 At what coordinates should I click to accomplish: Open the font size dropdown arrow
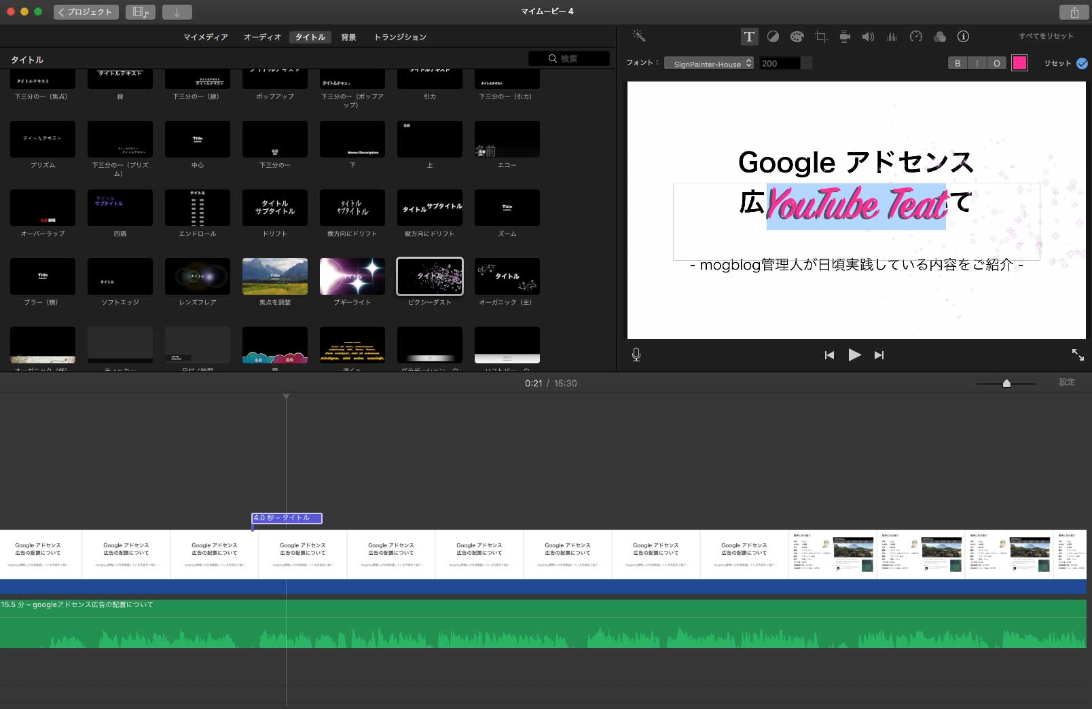[807, 63]
